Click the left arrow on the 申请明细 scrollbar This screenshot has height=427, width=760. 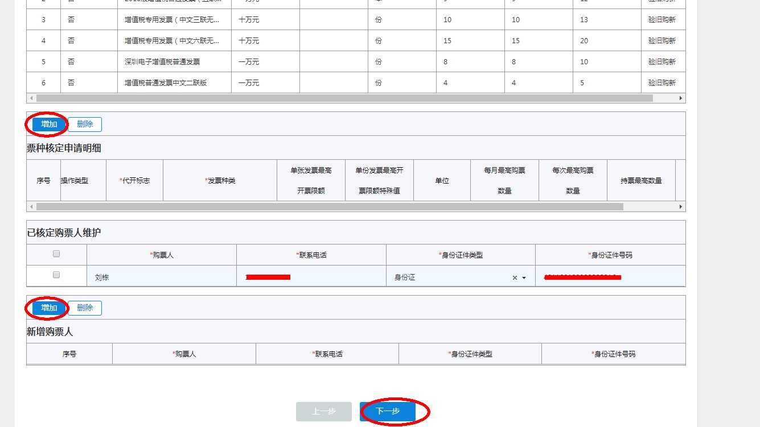(x=32, y=206)
